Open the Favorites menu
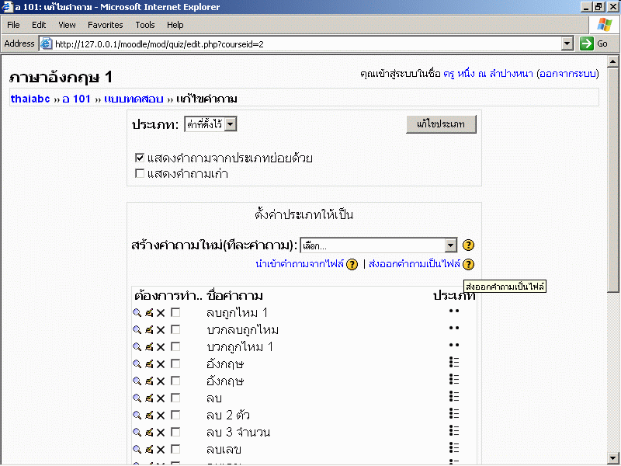Viewport: 621px width, 466px height. click(105, 25)
